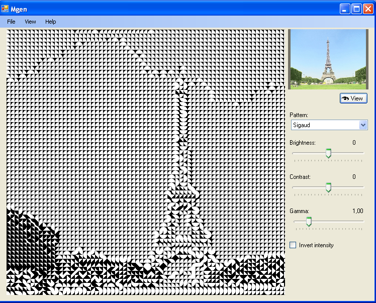
Task: Open the Help menu
Action: click(x=51, y=22)
